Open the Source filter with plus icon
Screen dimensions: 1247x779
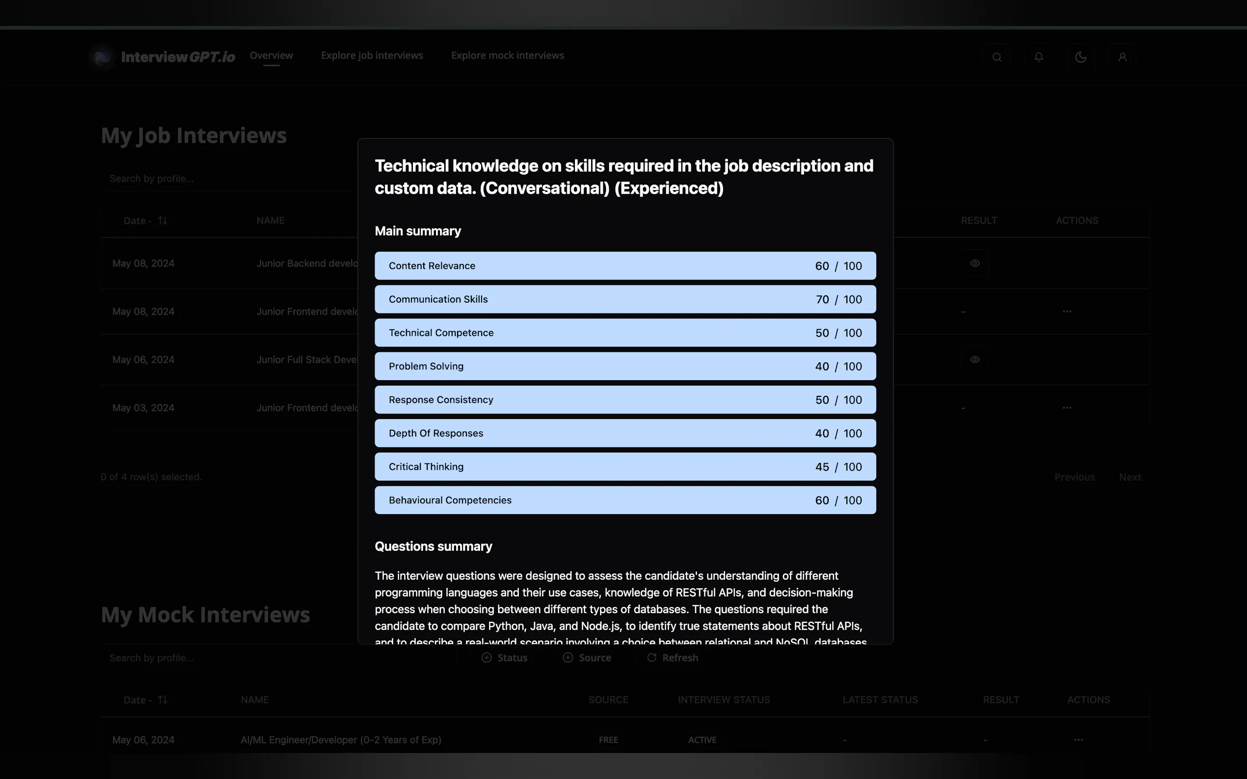click(x=587, y=658)
